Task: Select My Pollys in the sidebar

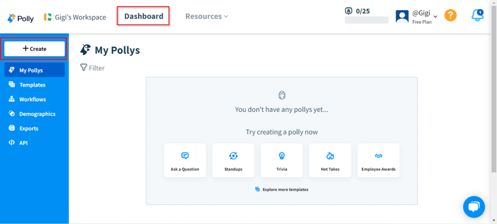Action: (34, 70)
